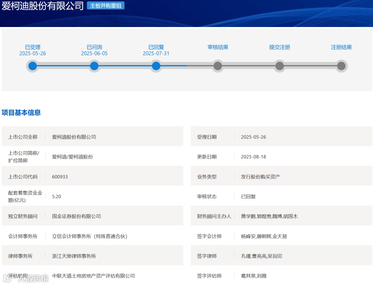Click the 律师事务所 field label
The width and height of the screenshot is (373, 285).
20,256
